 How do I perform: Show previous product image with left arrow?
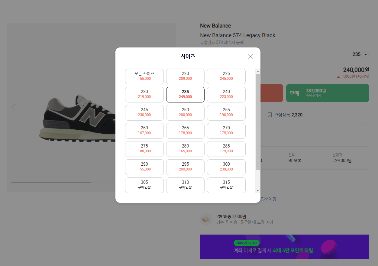click(x=13, y=107)
